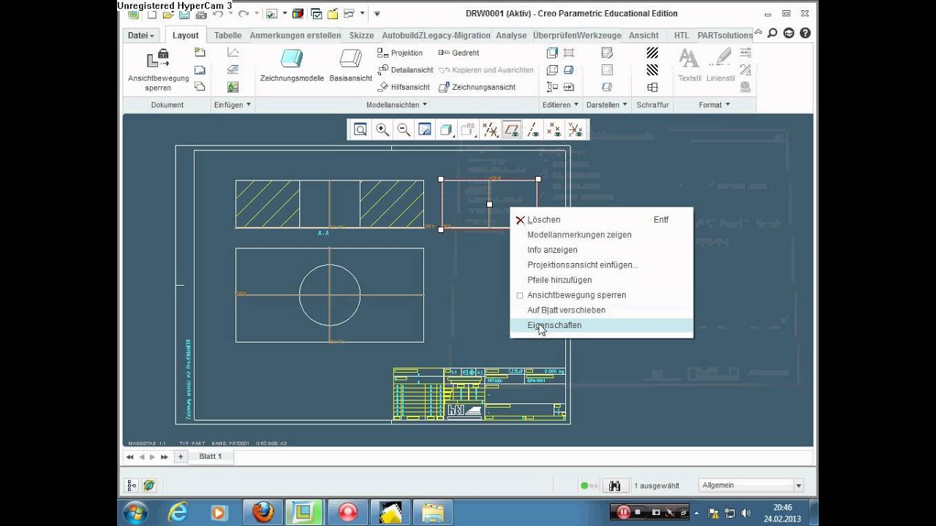
Task: Choose Pfeile hinzufügen in context menu
Action: point(601,280)
